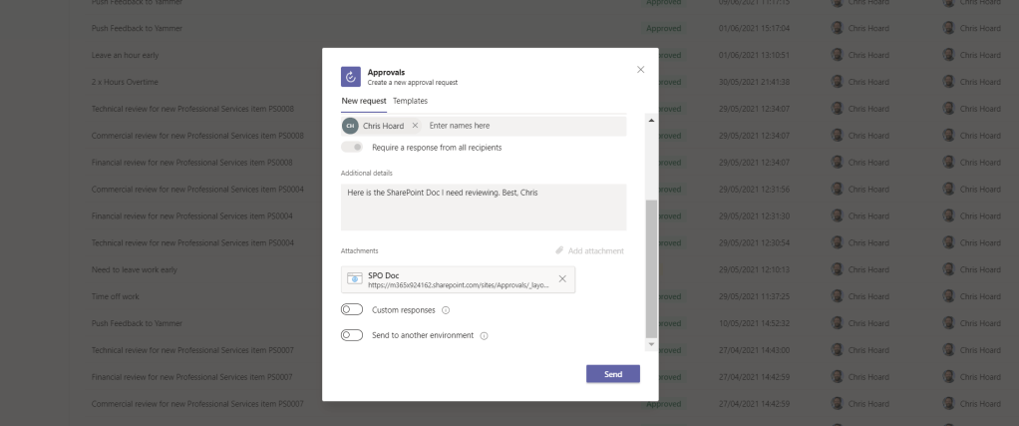Click the Chris Hoard recipient avatar
This screenshot has width=1019, height=426.
[350, 126]
